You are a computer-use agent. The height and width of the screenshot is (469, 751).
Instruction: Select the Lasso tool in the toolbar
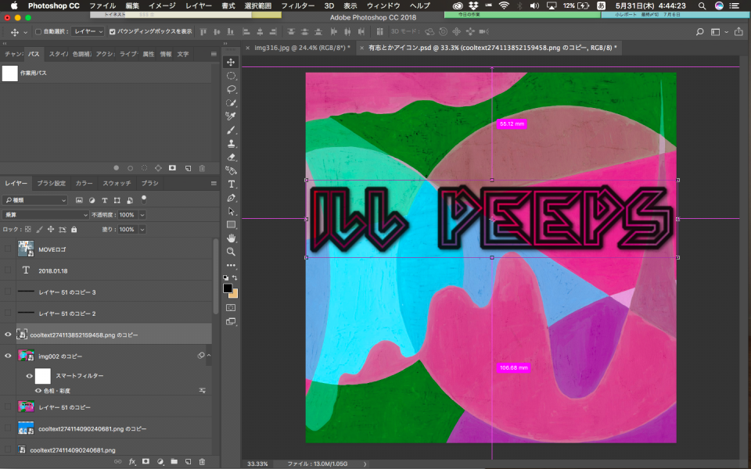[x=231, y=89]
